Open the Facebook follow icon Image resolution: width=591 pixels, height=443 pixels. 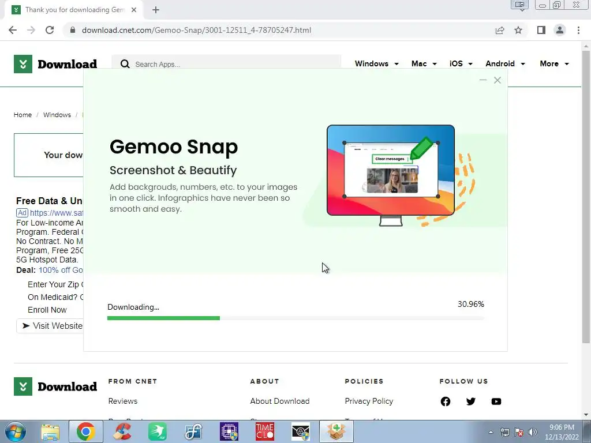[x=446, y=401]
